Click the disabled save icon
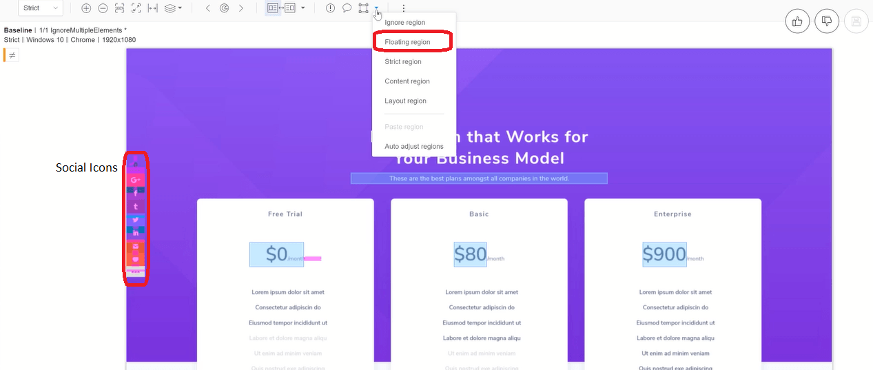Viewport: 873px width, 370px height. coord(856,21)
